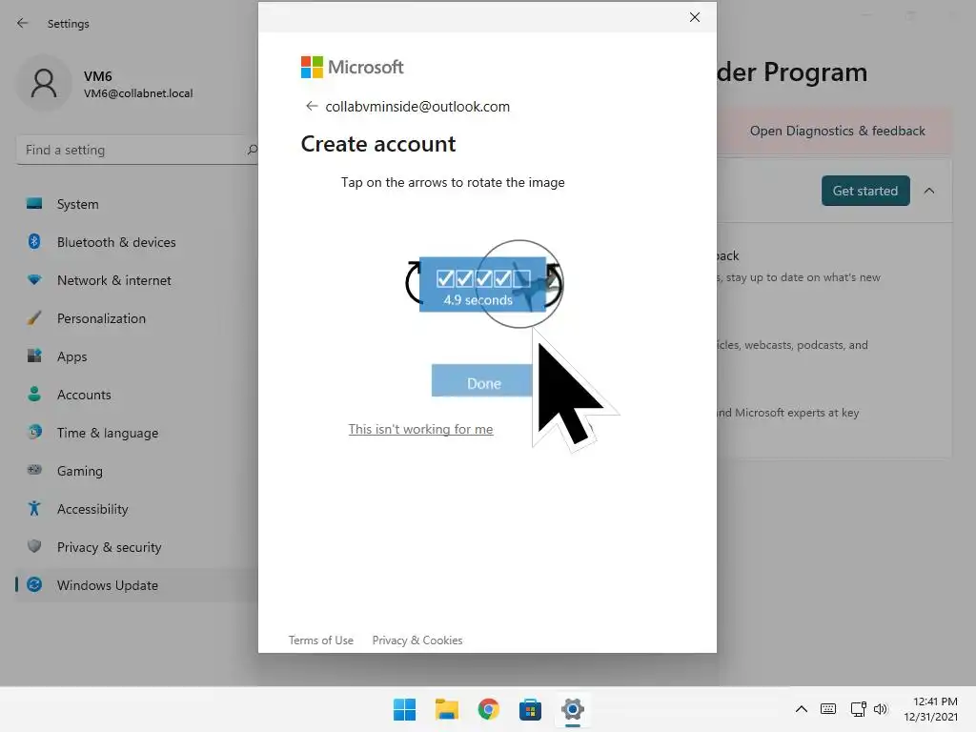Open the Terms of Use link
This screenshot has height=732, width=976.
[x=320, y=640]
